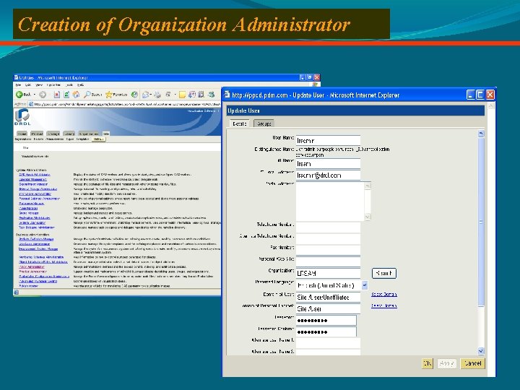Click the form scroll-up arrow in Update User

pos(481,134)
